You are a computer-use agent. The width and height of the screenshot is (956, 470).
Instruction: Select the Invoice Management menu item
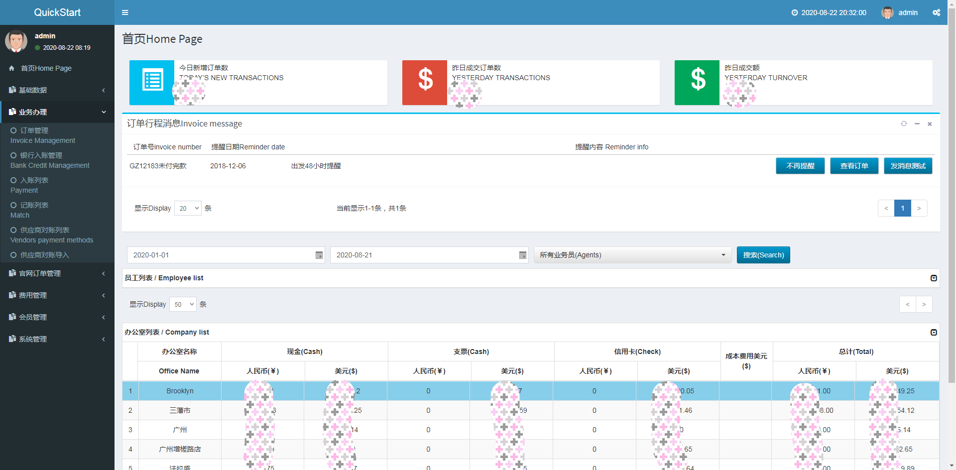click(43, 135)
